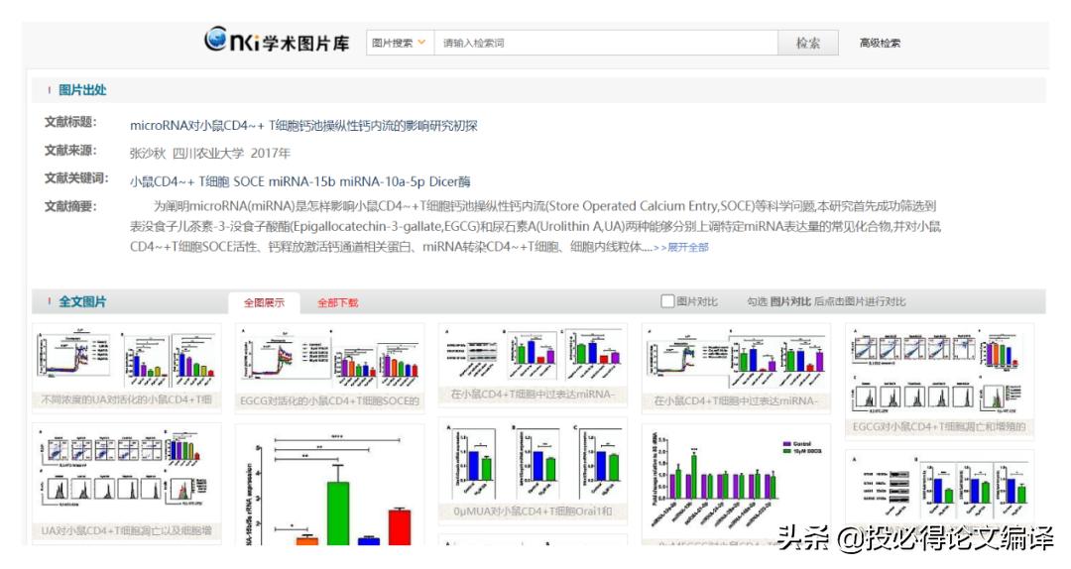Open thumbnail EGCG对小鼠CD4+T细胞凋亡和增殖的
The height and width of the screenshot is (569, 1071).
939,382
